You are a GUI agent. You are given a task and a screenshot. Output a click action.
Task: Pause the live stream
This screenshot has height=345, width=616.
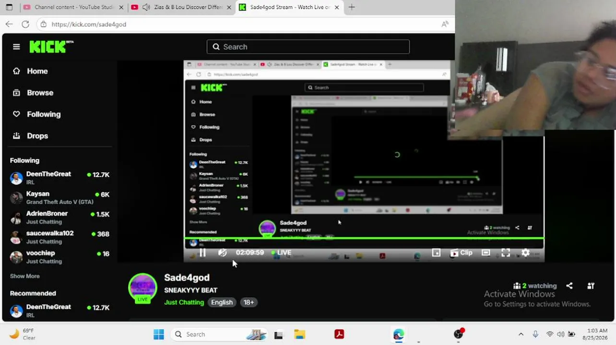point(202,253)
